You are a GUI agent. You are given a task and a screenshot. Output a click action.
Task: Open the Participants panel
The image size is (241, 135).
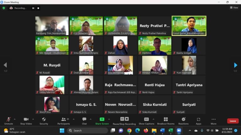[x=63, y=121]
